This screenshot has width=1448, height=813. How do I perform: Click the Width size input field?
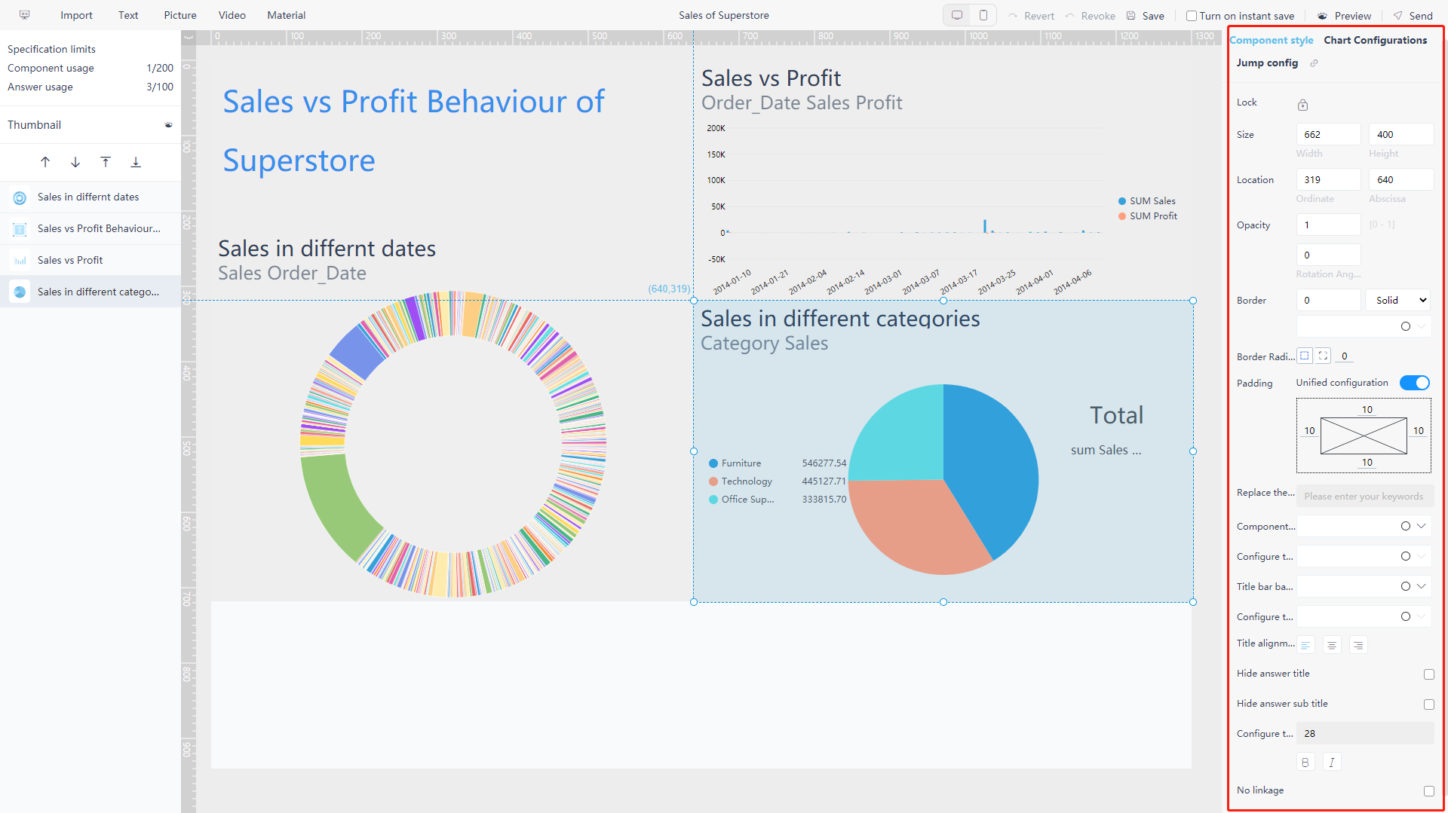pos(1329,134)
